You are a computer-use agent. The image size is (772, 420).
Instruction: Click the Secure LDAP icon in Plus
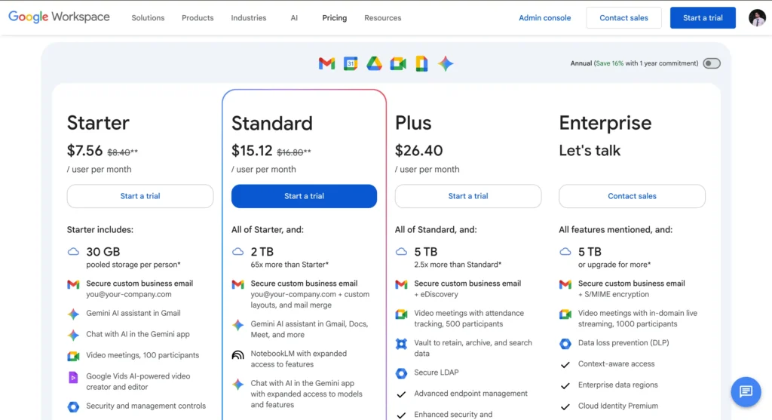tap(401, 373)
